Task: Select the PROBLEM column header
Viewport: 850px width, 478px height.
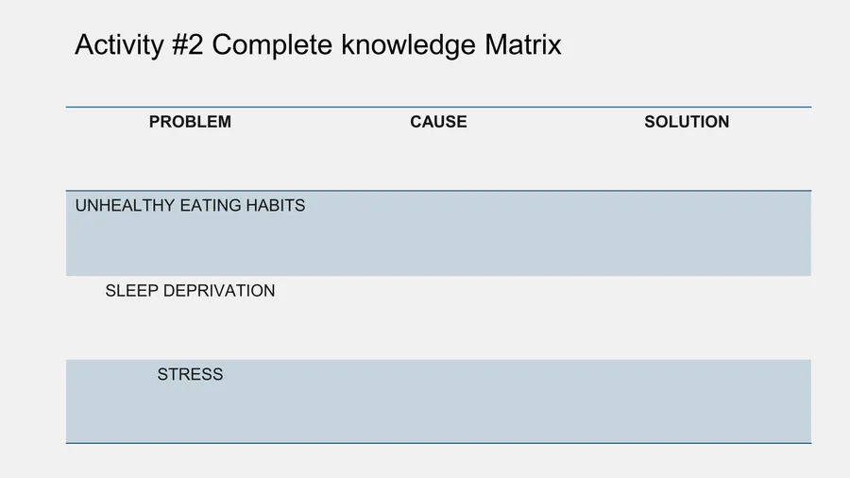Action: (x=190, y=122)
